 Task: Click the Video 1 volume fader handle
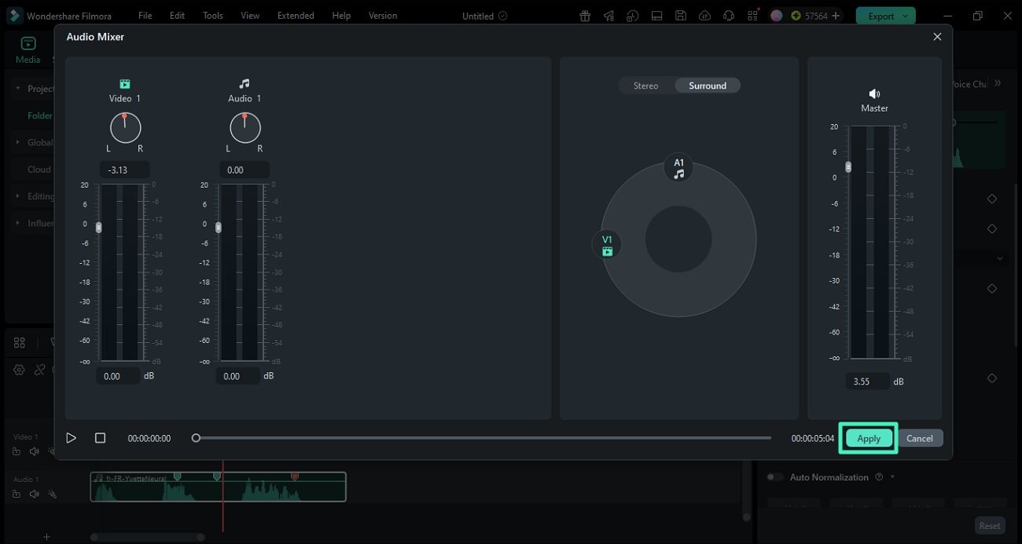coord(99,228)
